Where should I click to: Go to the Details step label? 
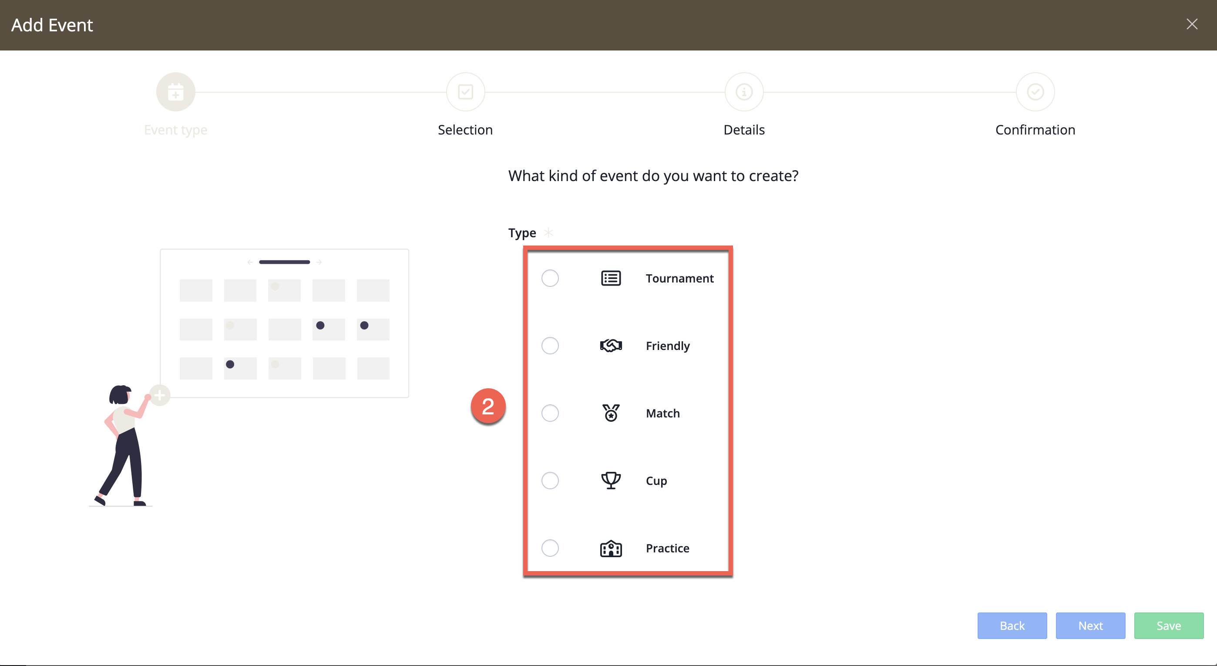pos(744,130)
